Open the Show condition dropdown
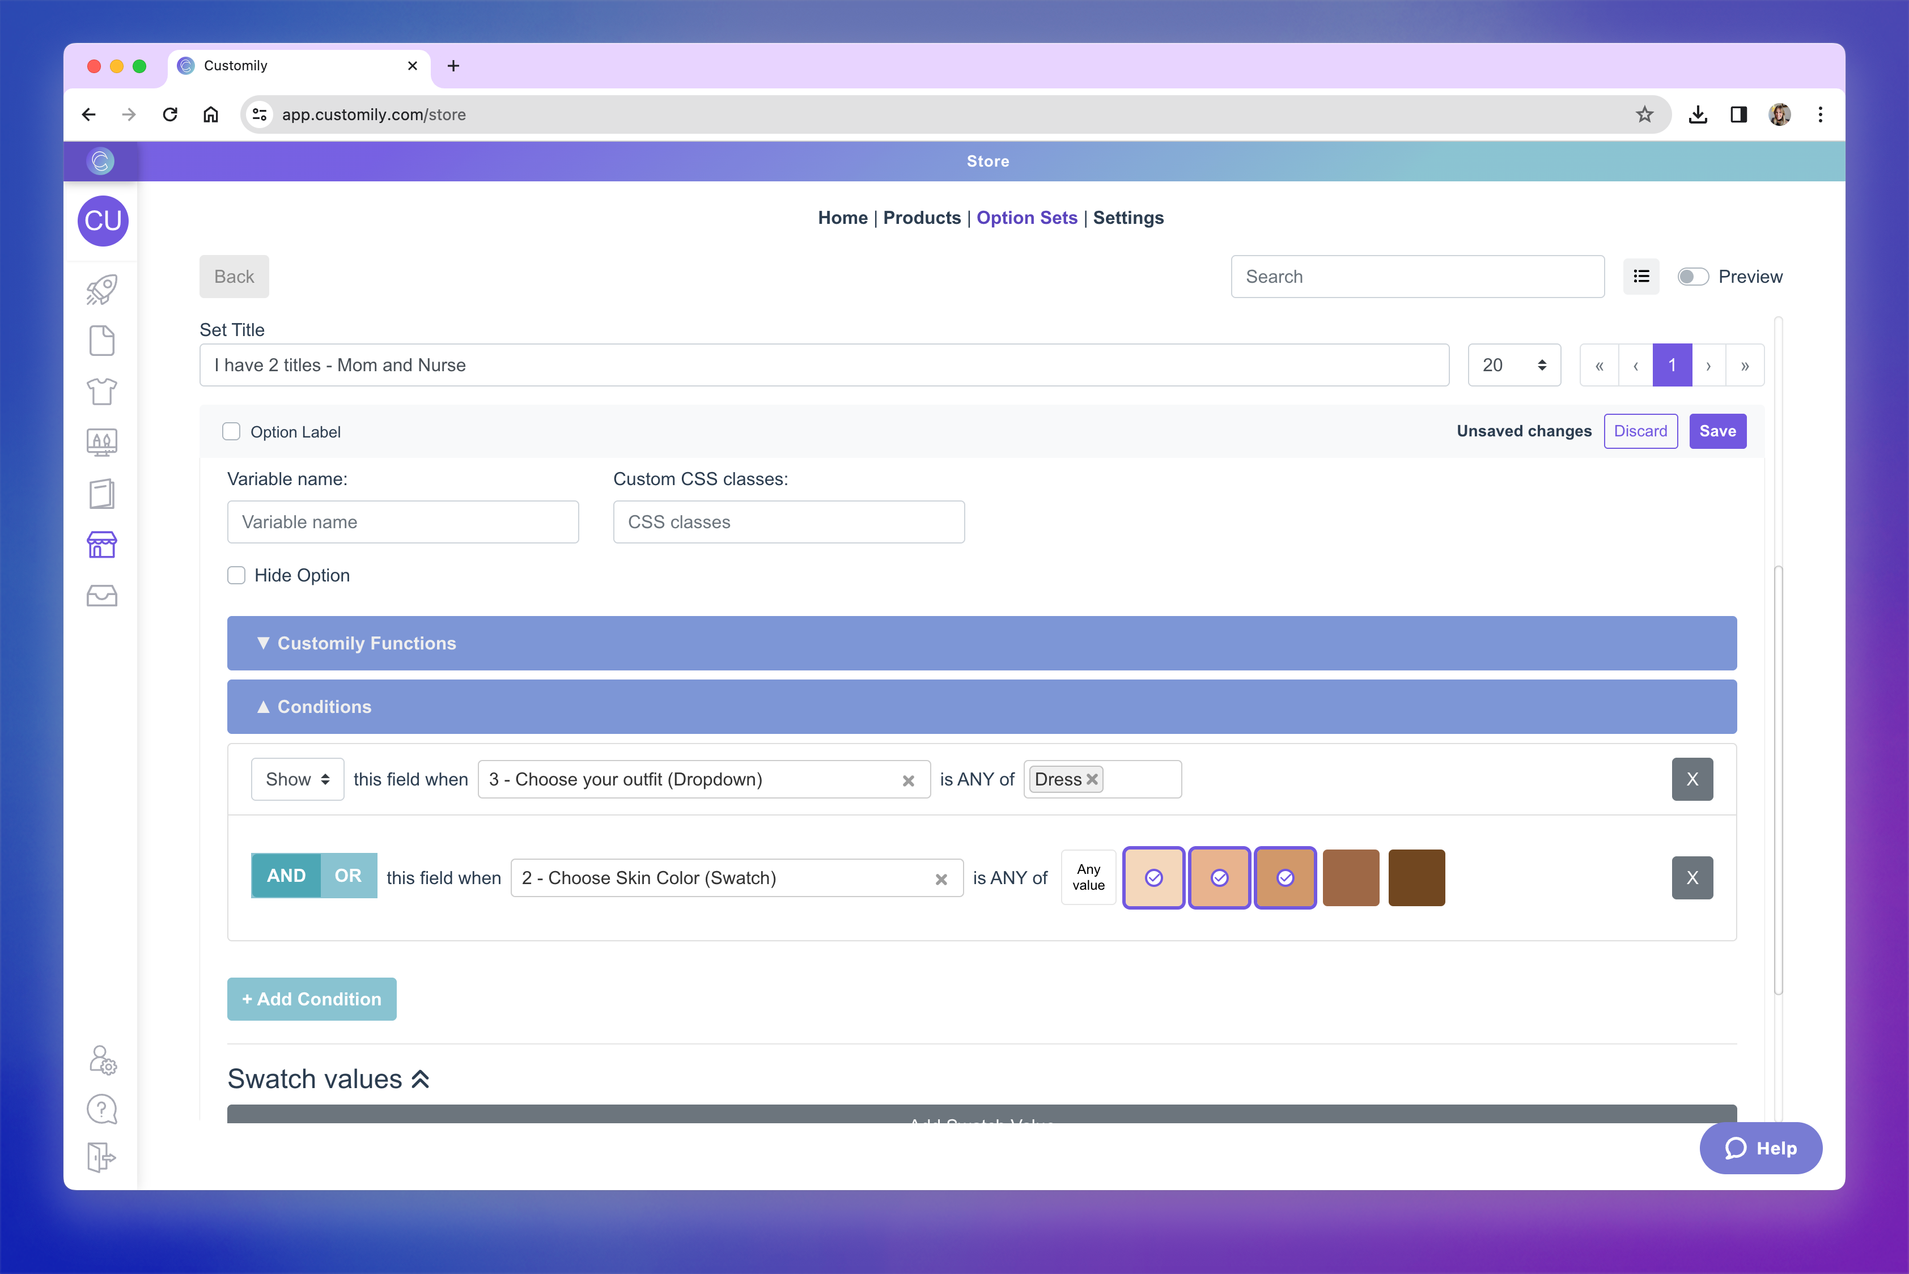 (x=296, y=779)
